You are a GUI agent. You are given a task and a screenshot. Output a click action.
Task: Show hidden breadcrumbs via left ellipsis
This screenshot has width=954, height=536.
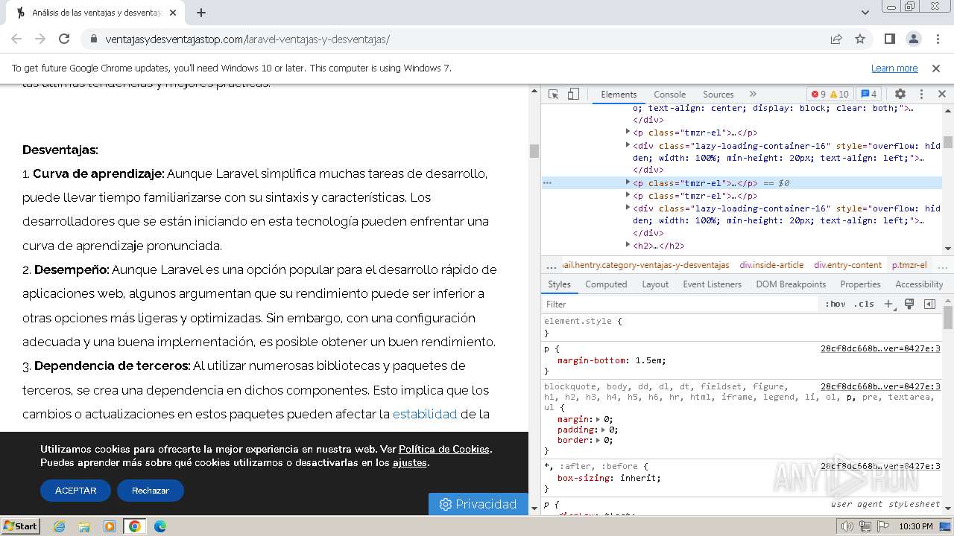coord(552,265)
